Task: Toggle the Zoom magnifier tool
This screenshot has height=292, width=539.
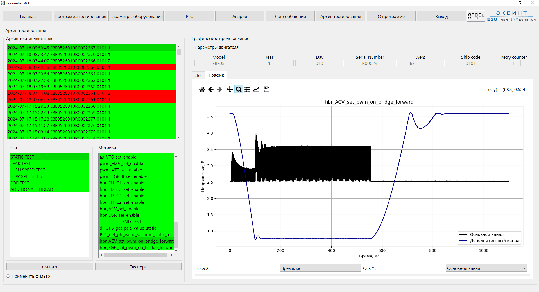Action: click(x=239, y=89)
